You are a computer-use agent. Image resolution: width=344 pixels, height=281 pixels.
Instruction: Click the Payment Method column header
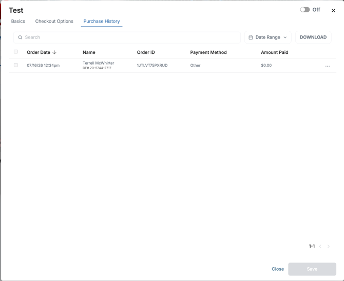[208, 52]
